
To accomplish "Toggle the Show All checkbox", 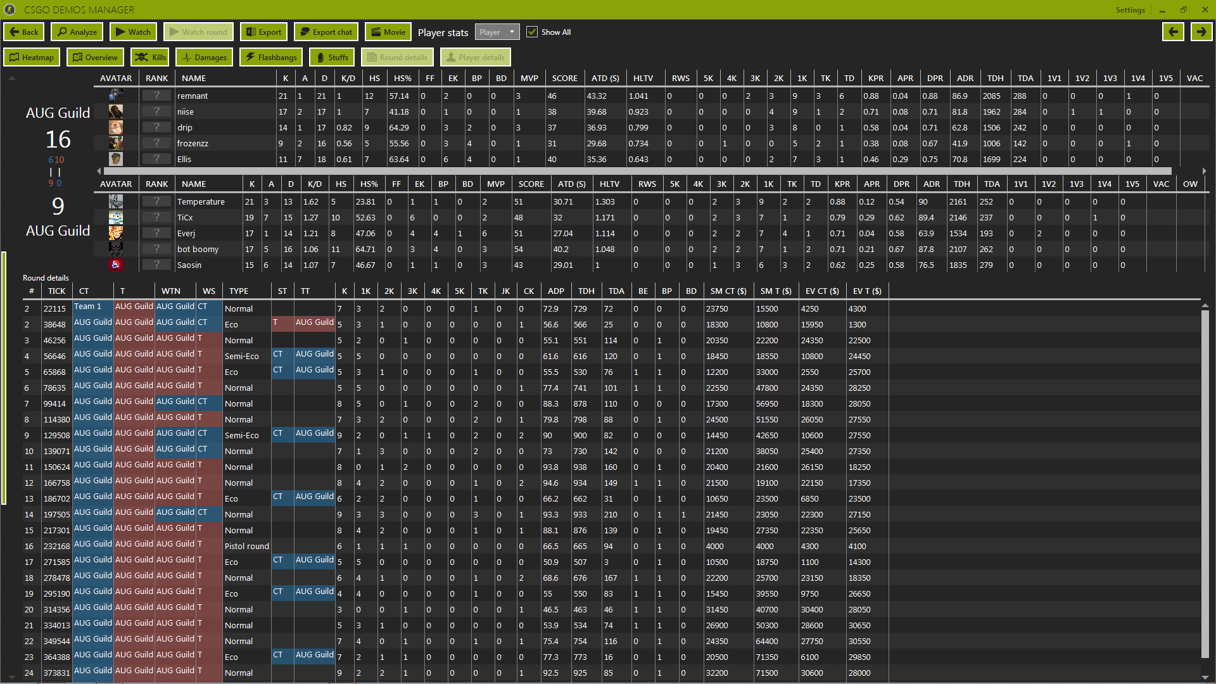I will [532, 32].
